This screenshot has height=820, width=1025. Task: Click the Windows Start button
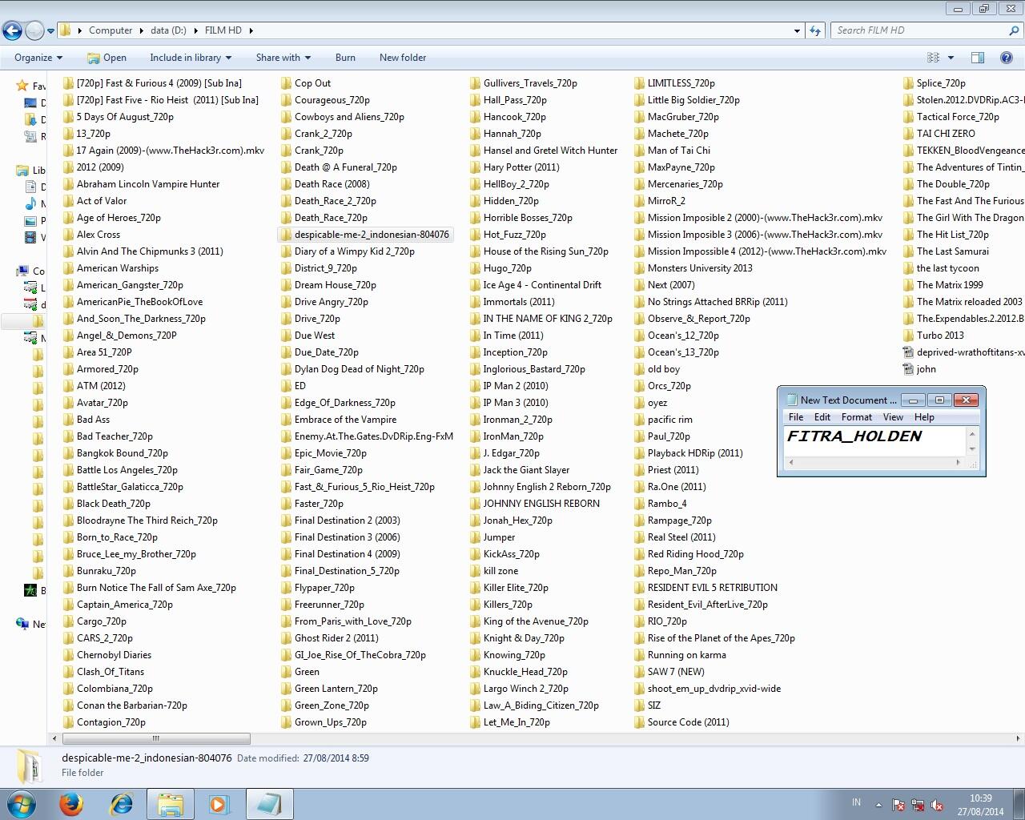pyautogui.click(x=22, y=804)
